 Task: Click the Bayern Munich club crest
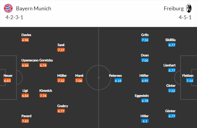8,8
